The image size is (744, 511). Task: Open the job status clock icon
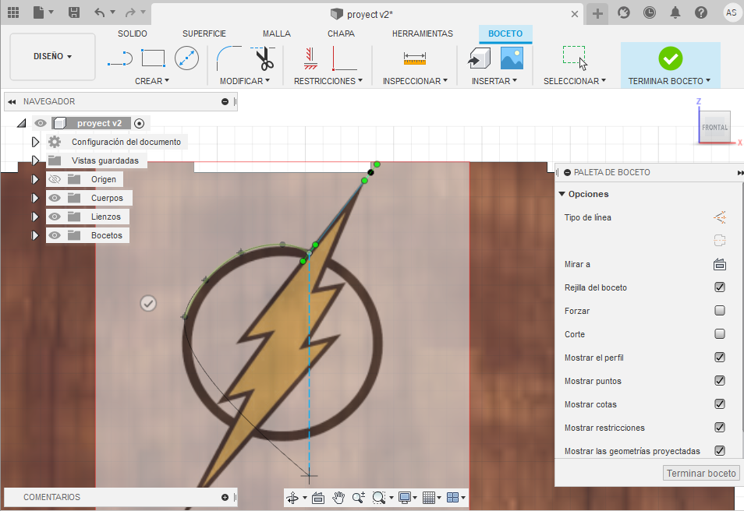click(x=650, y=12)
